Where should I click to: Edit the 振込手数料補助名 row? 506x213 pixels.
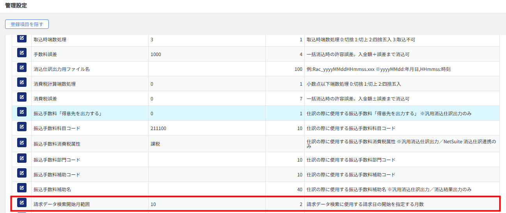[22, 188]
